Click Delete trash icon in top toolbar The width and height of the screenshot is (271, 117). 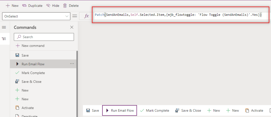(65, 6)
